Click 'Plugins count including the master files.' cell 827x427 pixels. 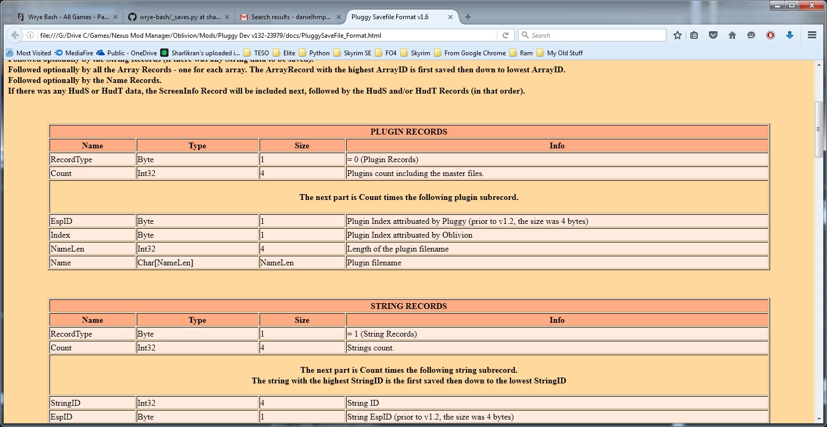(557, 173)
